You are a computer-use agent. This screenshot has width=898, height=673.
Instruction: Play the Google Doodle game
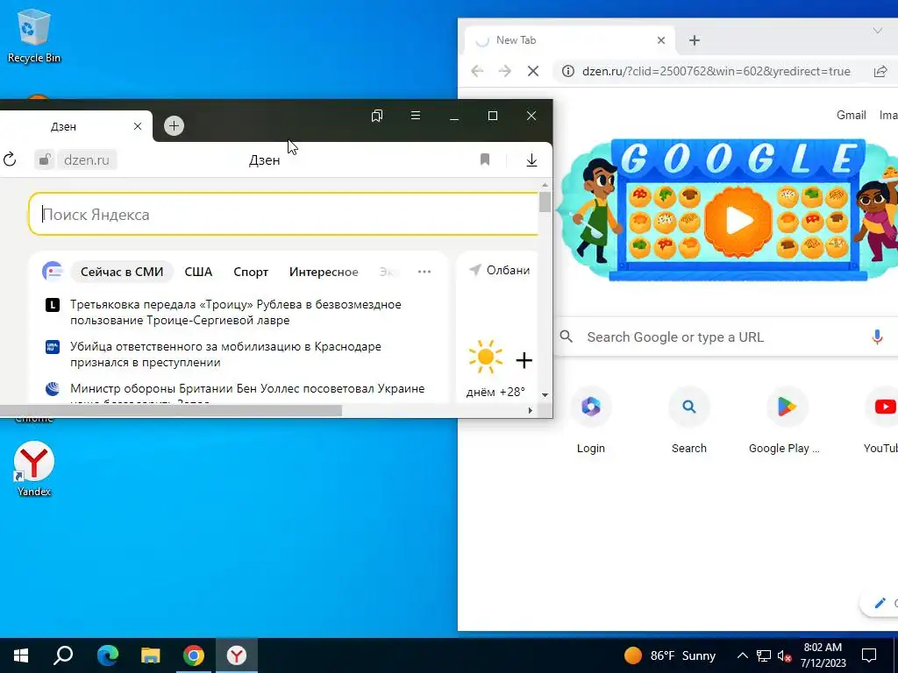[738, 221]
